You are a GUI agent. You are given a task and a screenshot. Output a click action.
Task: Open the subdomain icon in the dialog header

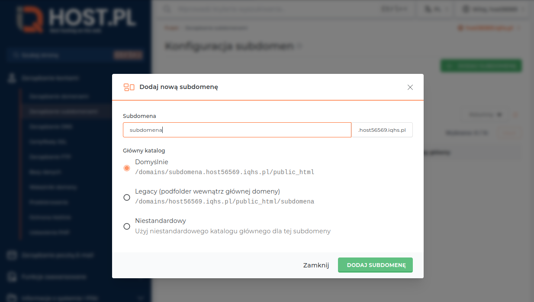[x=129, y=87]
